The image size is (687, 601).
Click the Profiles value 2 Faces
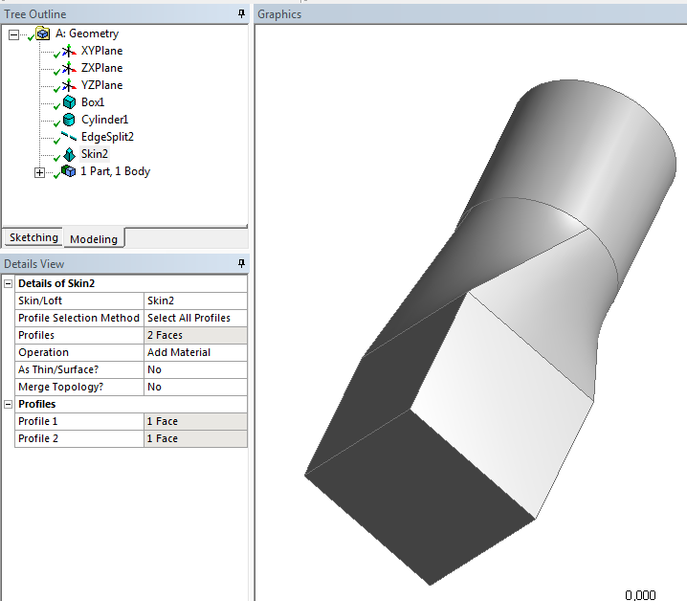(195, 335)
